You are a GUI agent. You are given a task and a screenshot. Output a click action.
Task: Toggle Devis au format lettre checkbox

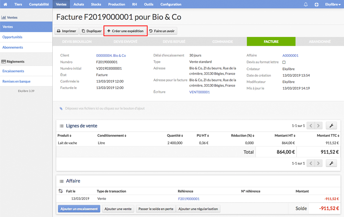coord(284,62)
